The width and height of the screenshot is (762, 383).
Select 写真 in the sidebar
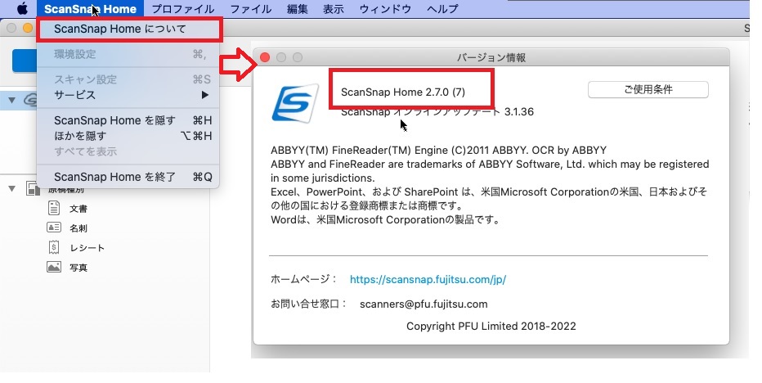(x=78, y=268)
